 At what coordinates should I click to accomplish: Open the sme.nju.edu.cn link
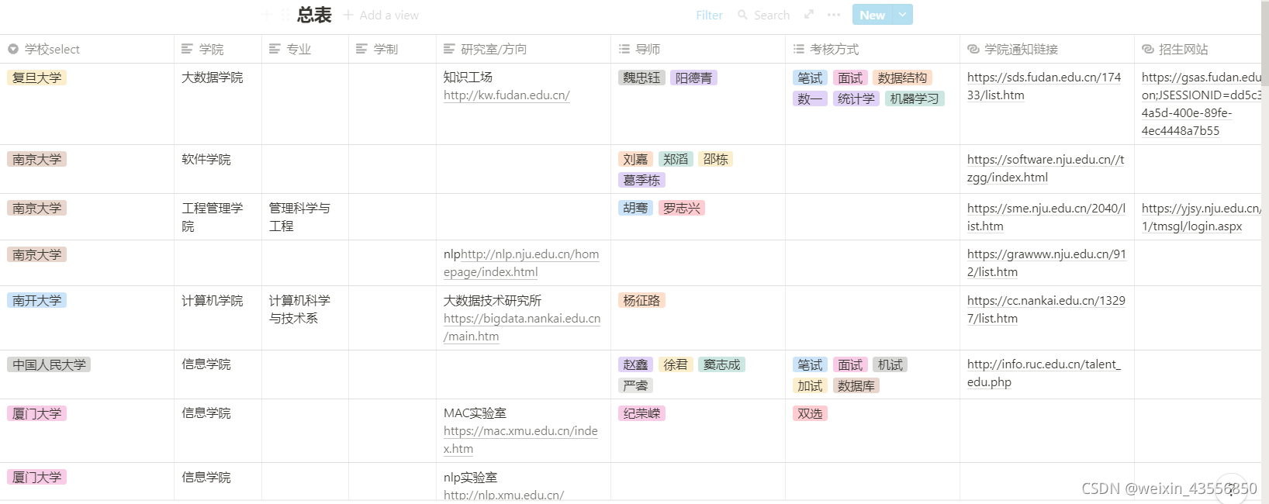(1046, 217)
